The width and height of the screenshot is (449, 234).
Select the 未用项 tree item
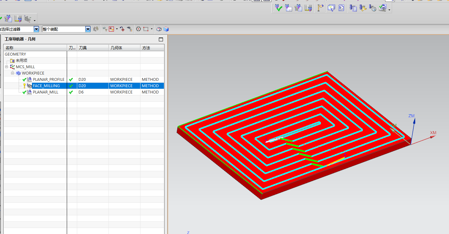coord(22,61)
